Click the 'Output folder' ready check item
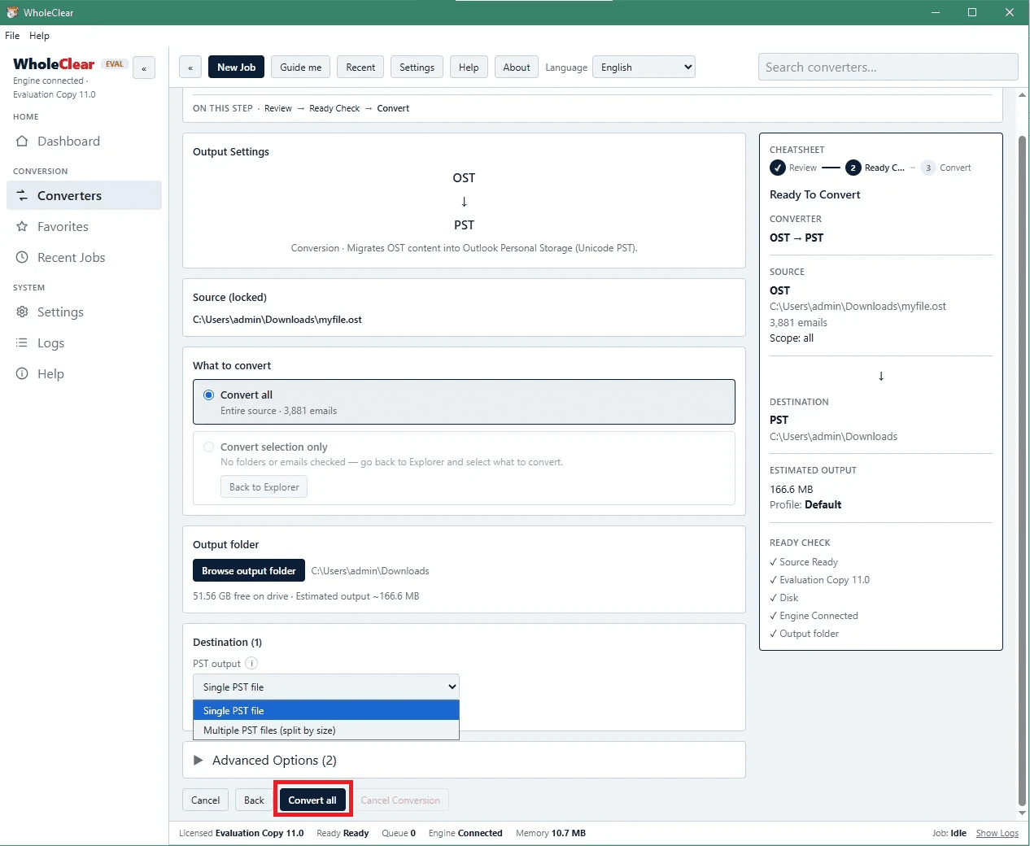Image resolution: width=1030 pixels, height=846 pixels. [804, 634]
